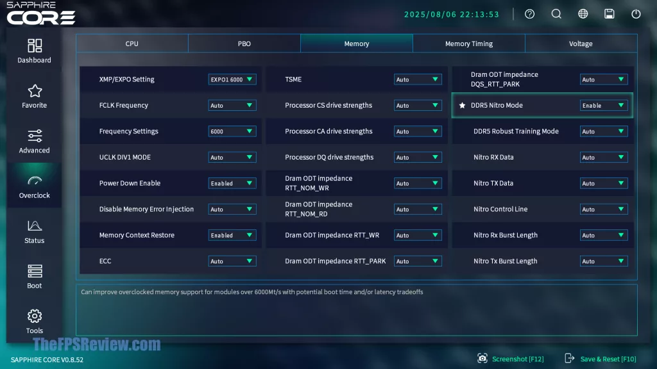Click the Screenshot camera icon

point(482,359)
